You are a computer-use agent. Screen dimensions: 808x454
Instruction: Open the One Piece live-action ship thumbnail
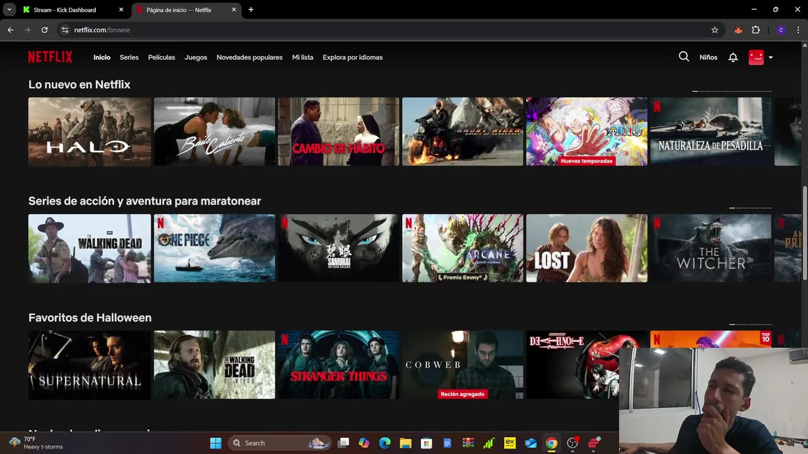[215, 248]
